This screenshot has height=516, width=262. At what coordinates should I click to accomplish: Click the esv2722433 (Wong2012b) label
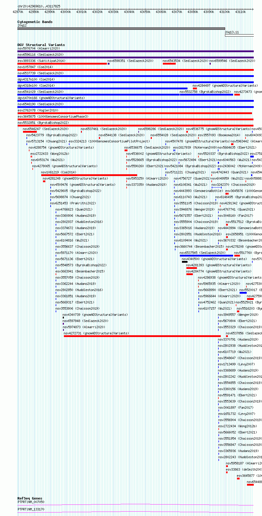50,154
